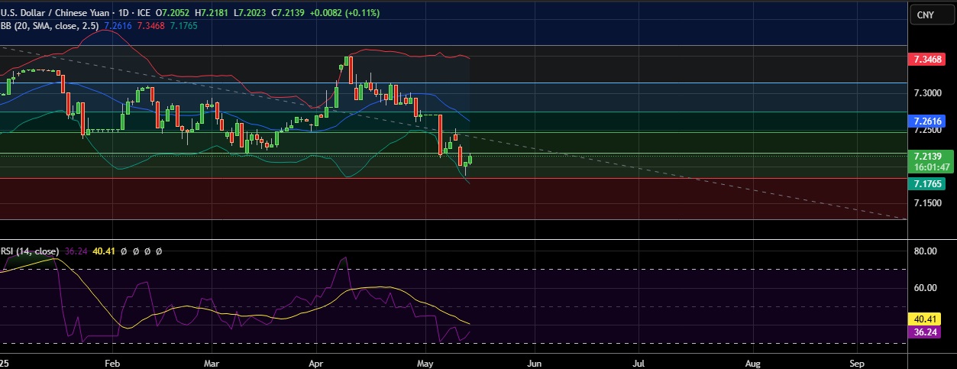Select the RSI (14, close) indicator legend
This screenshot has width=957, height=369.
tap(29, 250)
